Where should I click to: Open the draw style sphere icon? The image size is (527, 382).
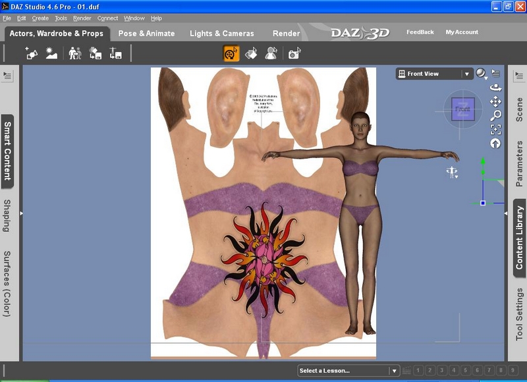tap(481, 73)
